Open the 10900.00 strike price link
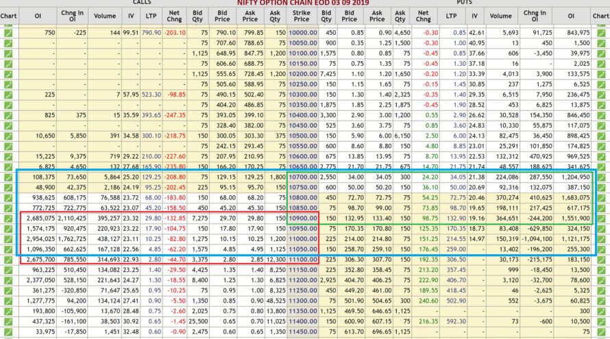The height and width of the screenshot is (339, 610). (303, 218)
